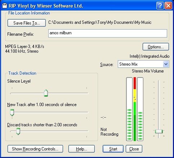174x158 pixels.
Task: Click the Close button at bottom
Action: (x=134, y=149)
